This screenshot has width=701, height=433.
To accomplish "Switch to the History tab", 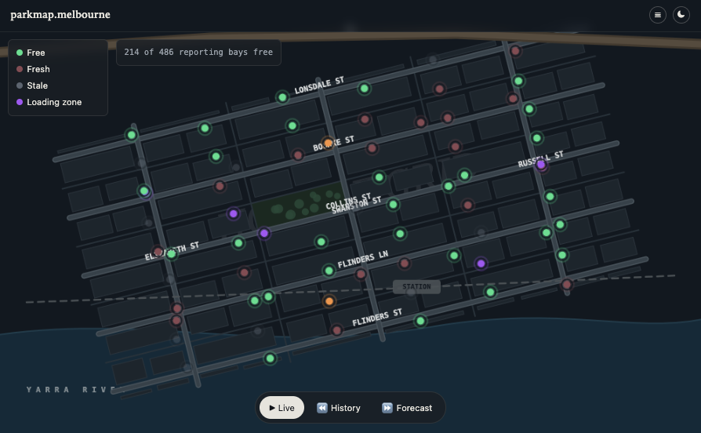I will tap(339, 407).
